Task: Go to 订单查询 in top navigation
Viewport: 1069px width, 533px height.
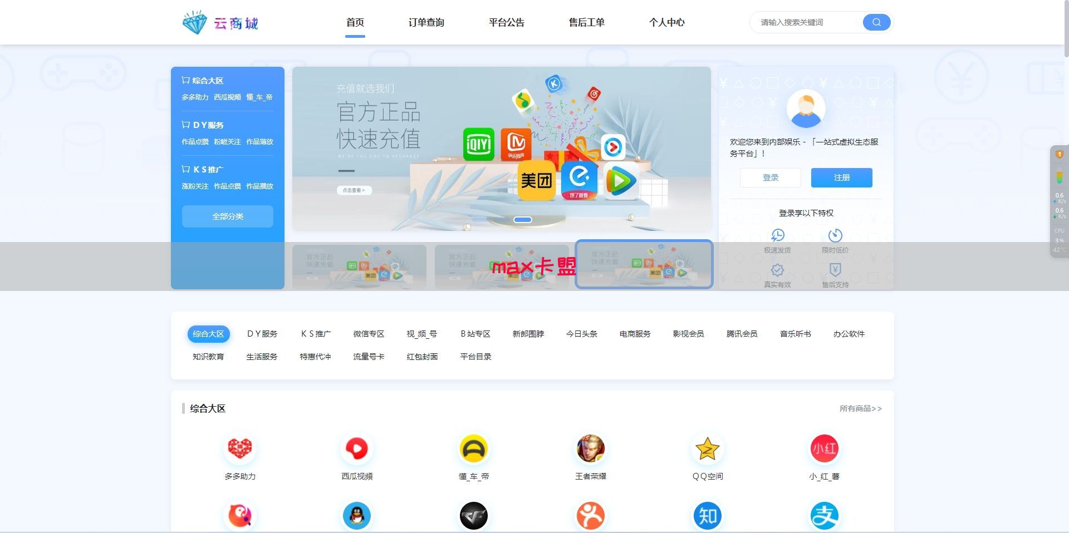Action: pos(426,22)
